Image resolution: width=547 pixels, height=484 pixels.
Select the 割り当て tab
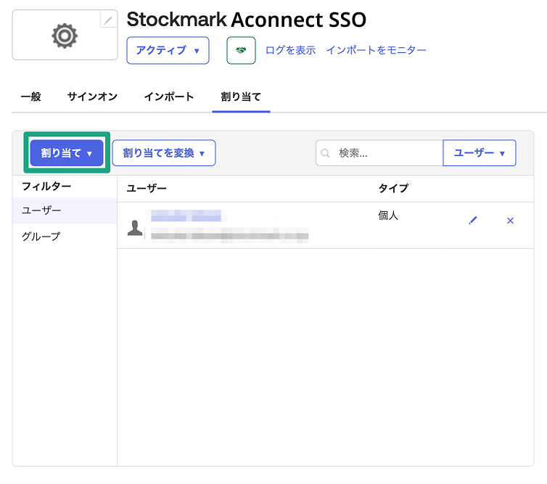[x=241, y=97]
